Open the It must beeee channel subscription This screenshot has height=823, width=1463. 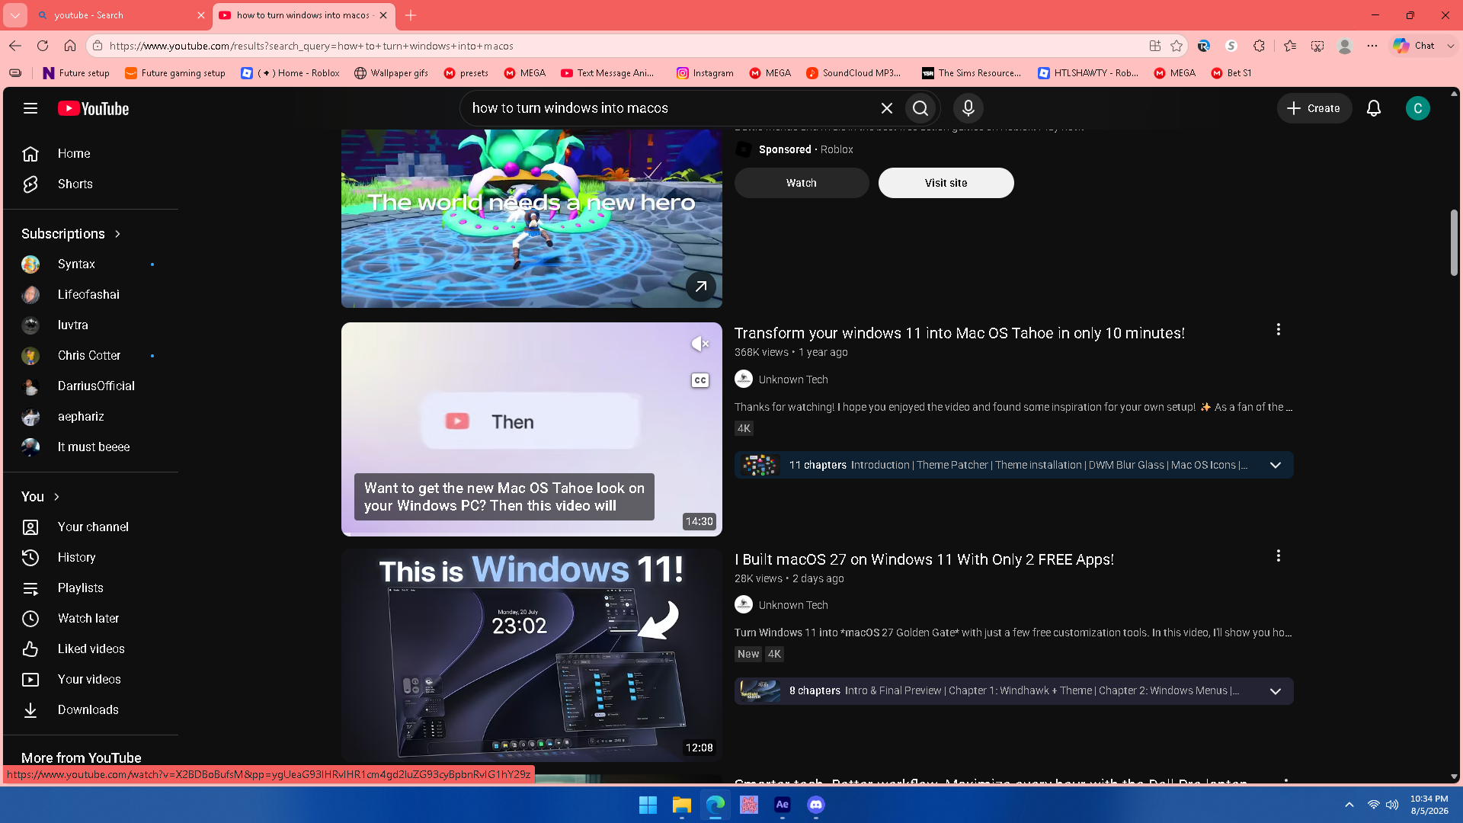coord(91,447)
